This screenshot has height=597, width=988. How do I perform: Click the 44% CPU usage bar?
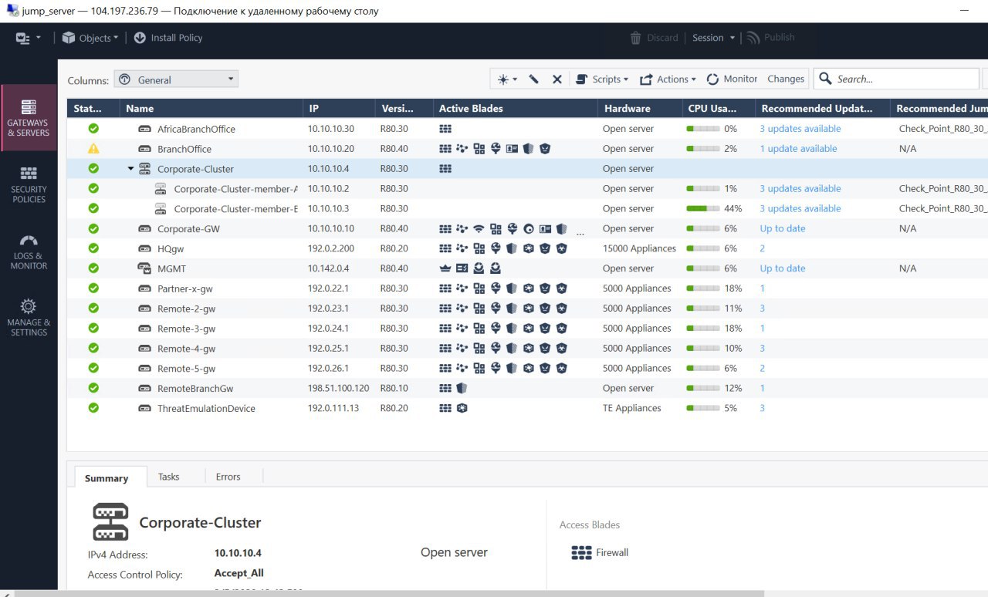(x=703, y=208)
